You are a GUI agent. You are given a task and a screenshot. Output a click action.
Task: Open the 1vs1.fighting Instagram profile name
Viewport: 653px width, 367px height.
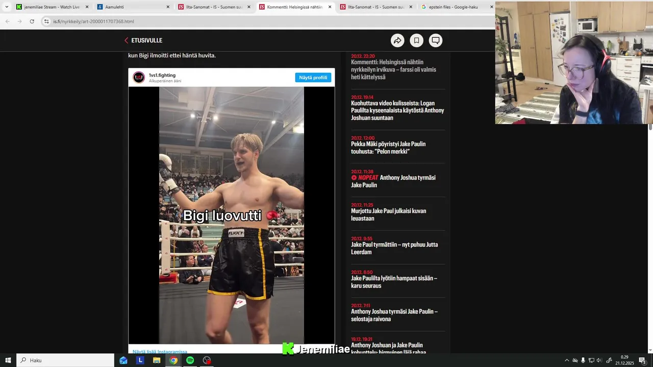[x=162, y=75]
